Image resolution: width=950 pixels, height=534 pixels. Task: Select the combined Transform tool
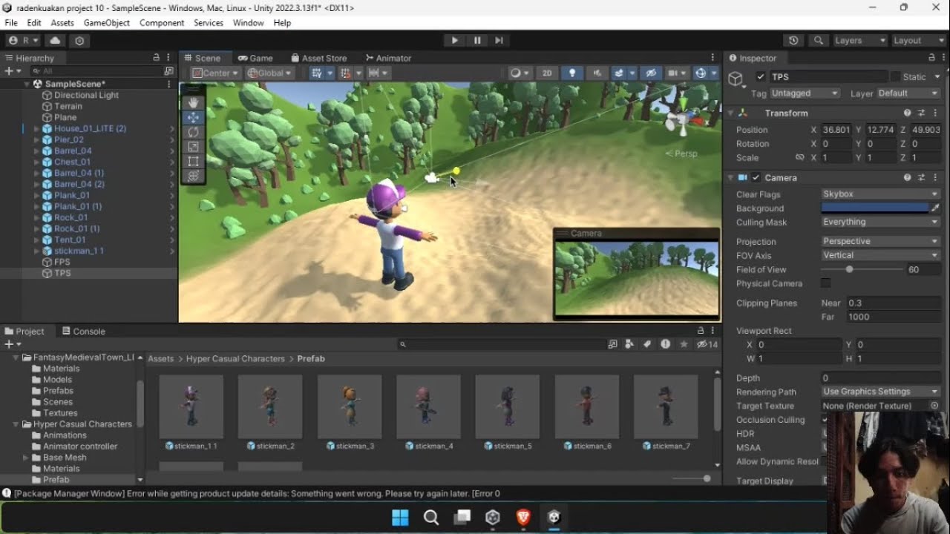194,177
